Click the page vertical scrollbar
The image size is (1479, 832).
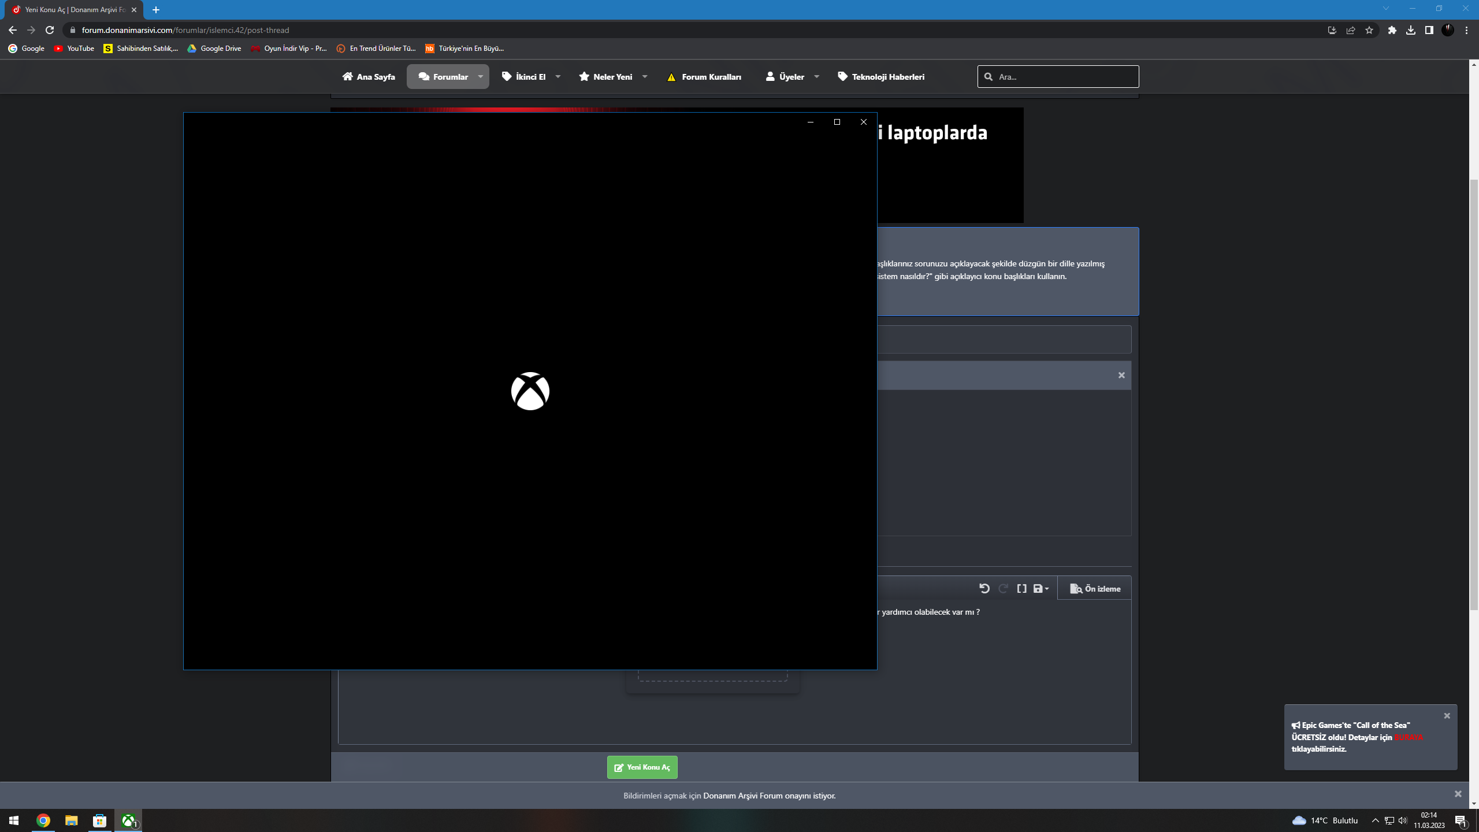coord(1474,395)
